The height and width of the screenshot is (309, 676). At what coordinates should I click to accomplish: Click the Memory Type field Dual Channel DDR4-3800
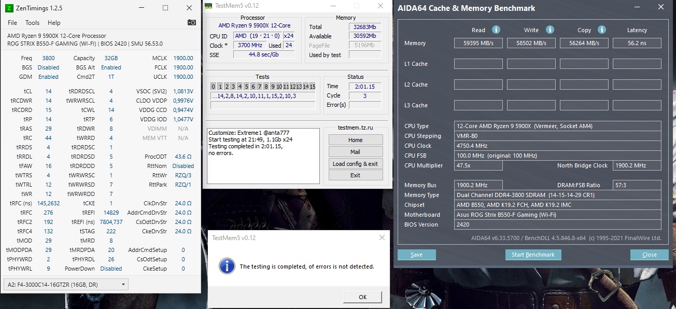pyautogui.click(x=558, y=195)
